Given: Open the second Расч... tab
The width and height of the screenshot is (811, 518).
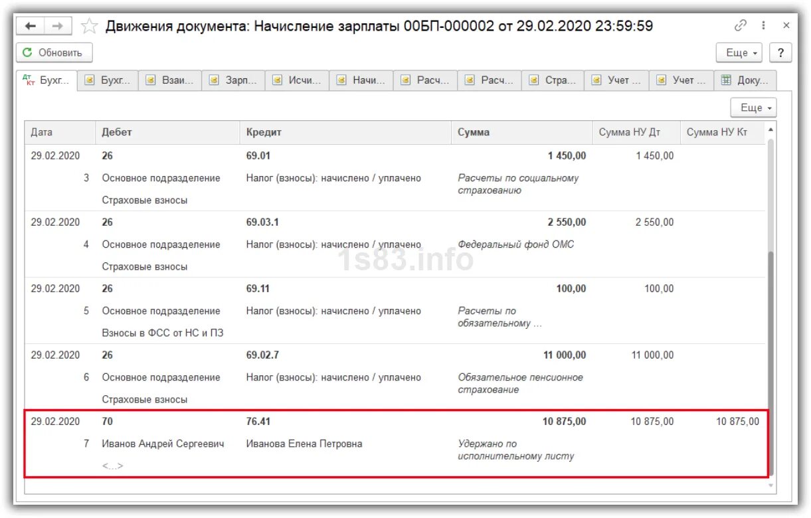Looking at the screenshot, I should 489,80.
